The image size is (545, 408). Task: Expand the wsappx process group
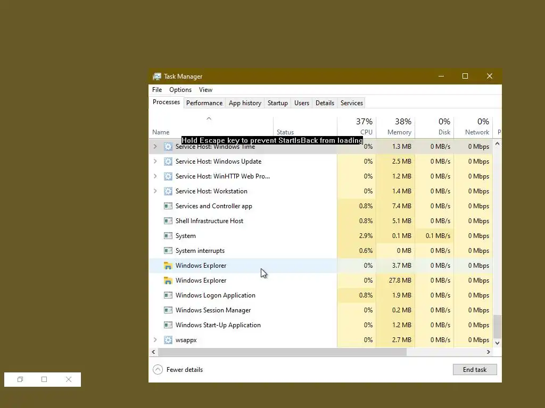(x=155, y=340)
